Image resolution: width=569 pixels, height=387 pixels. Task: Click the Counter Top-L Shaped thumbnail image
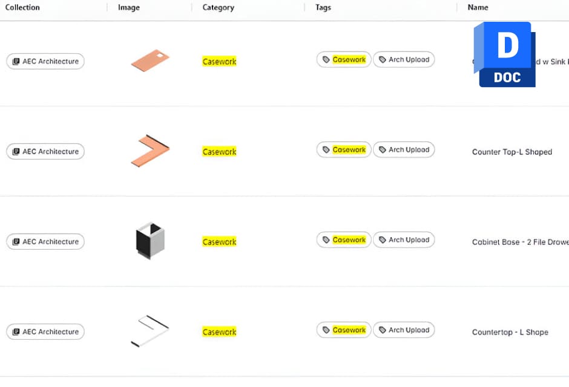click(150, 149)
